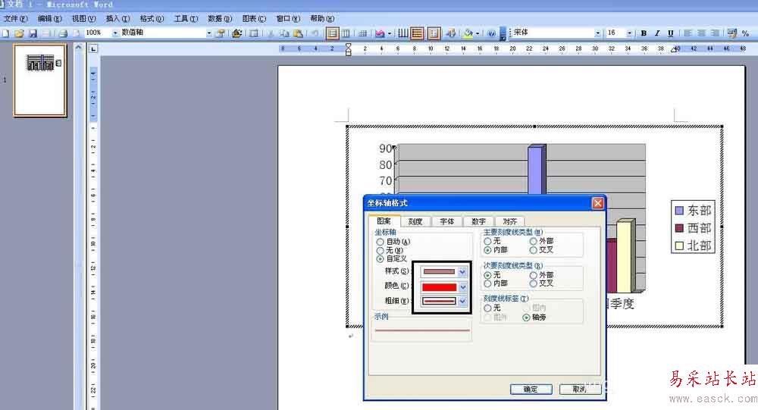Open the zoom 100% dropdown arrow

coord(115,33)
